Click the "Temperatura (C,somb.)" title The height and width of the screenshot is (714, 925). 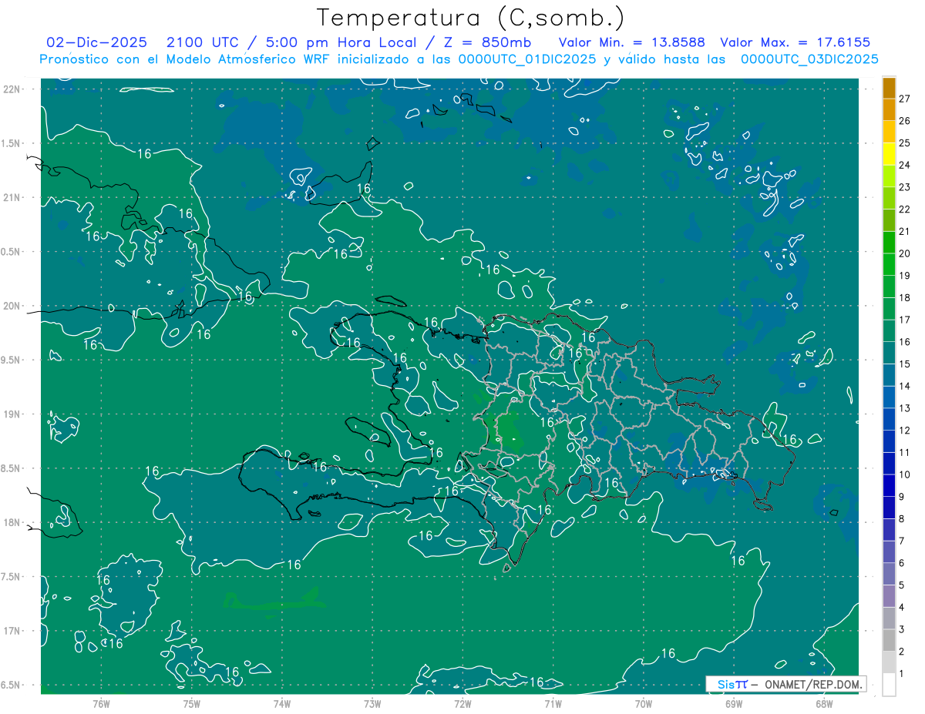point(471,18)
